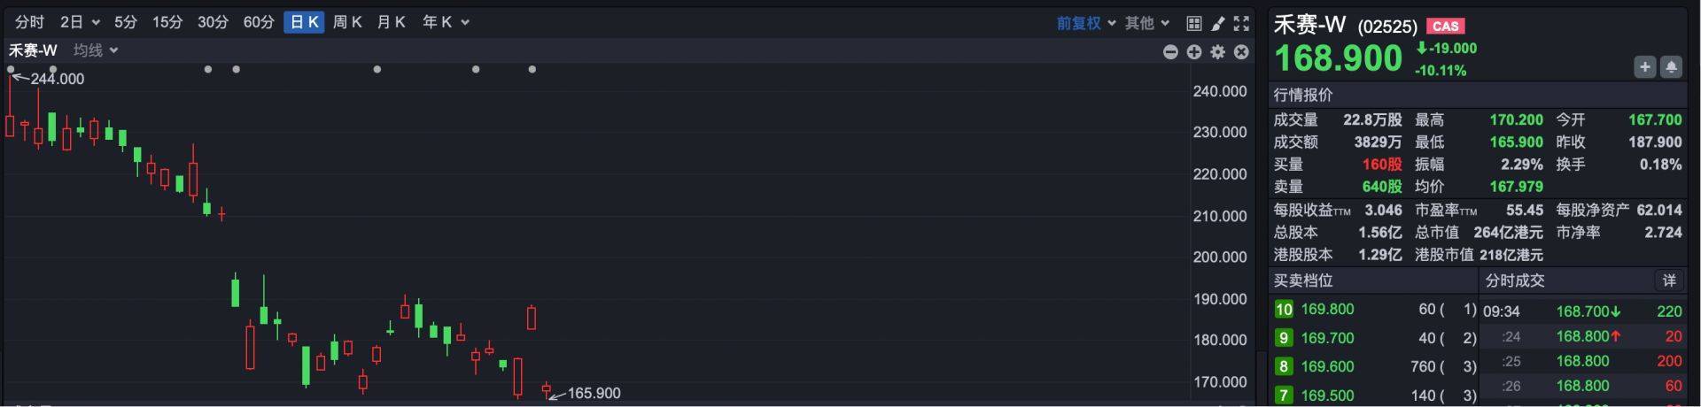The height and width of the screenshot is (407, 1701).
Task: Select sell level 10 at 169.800
Action: [x=1327, y=309]
